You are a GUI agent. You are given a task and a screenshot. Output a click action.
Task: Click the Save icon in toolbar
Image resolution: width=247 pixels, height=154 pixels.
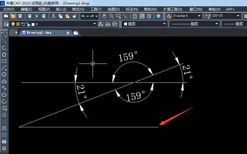click(x=20, y=16)
